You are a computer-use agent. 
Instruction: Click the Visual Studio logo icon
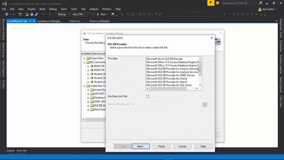(4, 4)
